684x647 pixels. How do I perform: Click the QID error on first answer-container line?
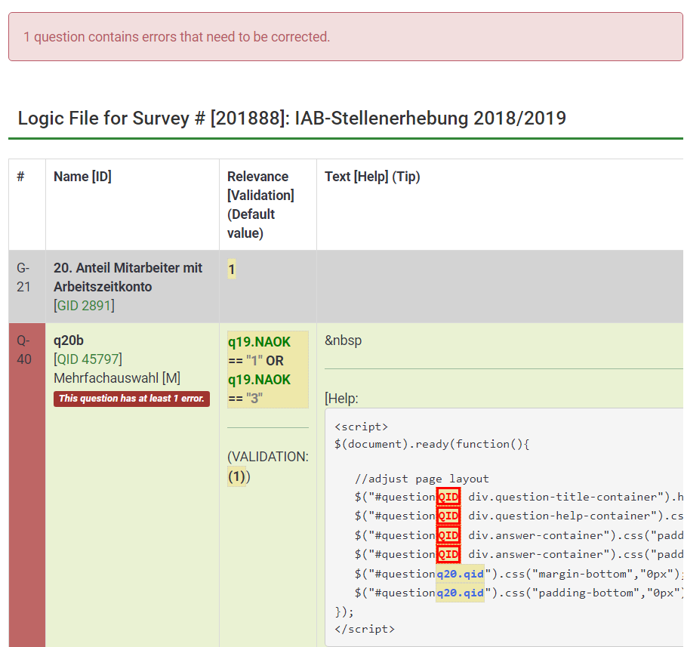point(448,535)
